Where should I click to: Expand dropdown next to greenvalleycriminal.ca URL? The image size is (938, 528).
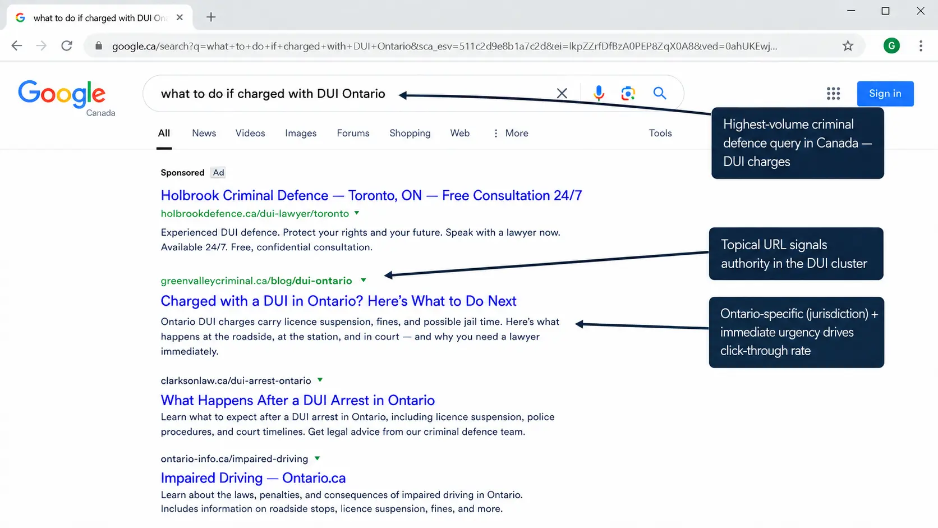pyautogui.click(x=364, y=280)
